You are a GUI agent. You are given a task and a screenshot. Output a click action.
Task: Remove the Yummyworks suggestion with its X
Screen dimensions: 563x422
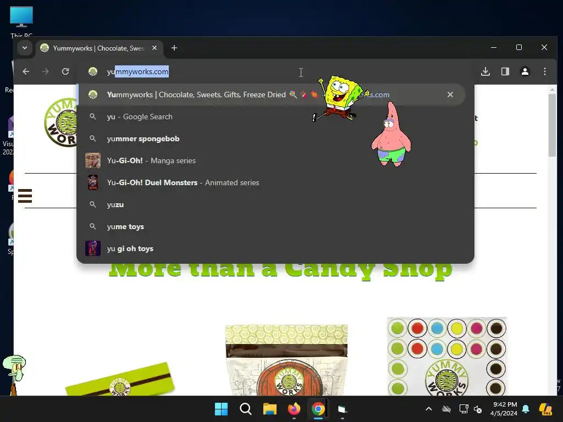pyautogui.click(x=450, y=95)
